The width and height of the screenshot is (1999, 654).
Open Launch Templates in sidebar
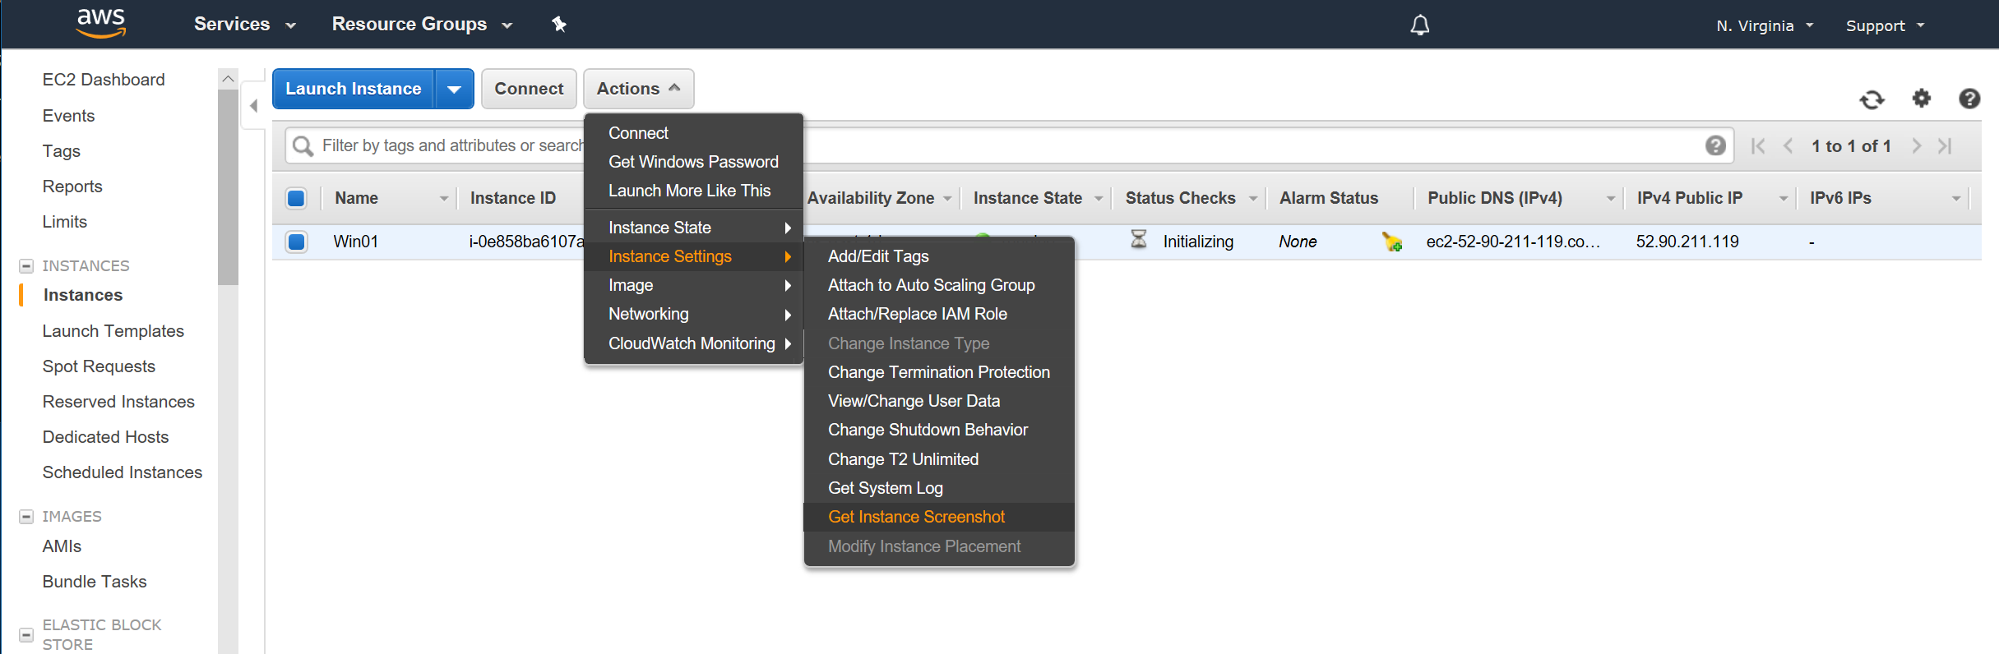click(113, 331)
